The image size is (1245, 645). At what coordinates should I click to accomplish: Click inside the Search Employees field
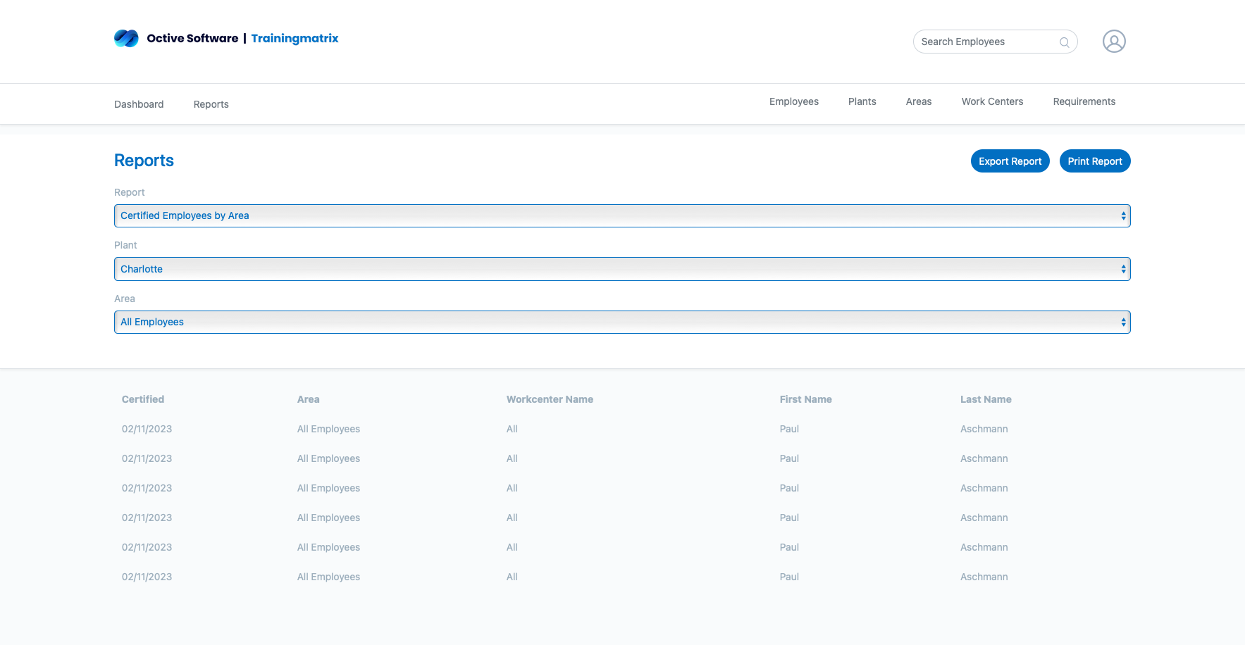click(x=986, y=42)
